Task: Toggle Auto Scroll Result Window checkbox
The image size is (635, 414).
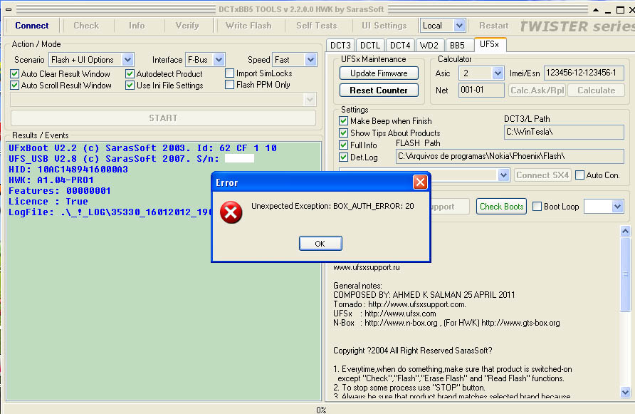Action: [14, 86]
